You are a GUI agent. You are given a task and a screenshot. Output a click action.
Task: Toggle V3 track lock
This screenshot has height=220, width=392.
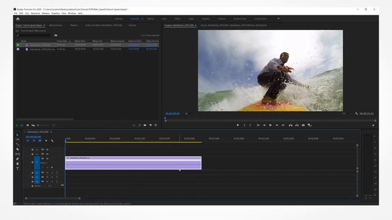click(32, 150)
